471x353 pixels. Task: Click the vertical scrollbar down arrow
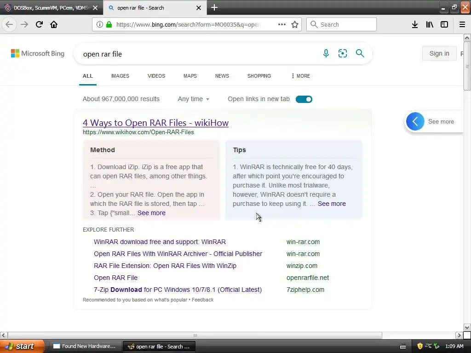[467, 327]
